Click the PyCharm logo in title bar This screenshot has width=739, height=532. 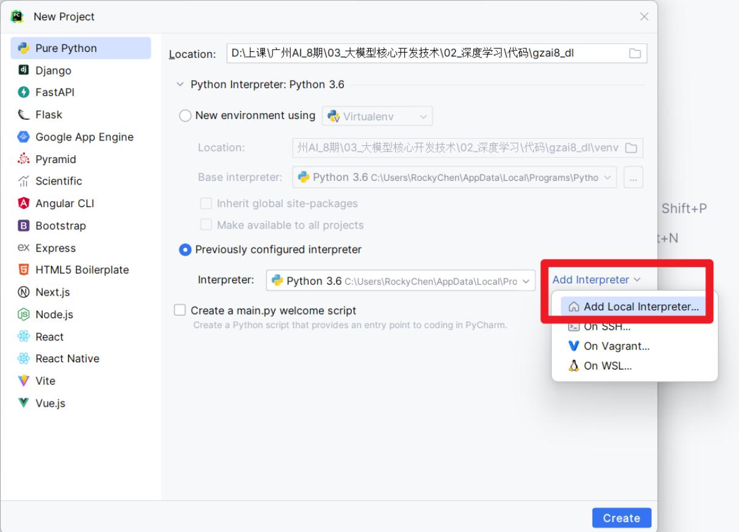point(16,16)
